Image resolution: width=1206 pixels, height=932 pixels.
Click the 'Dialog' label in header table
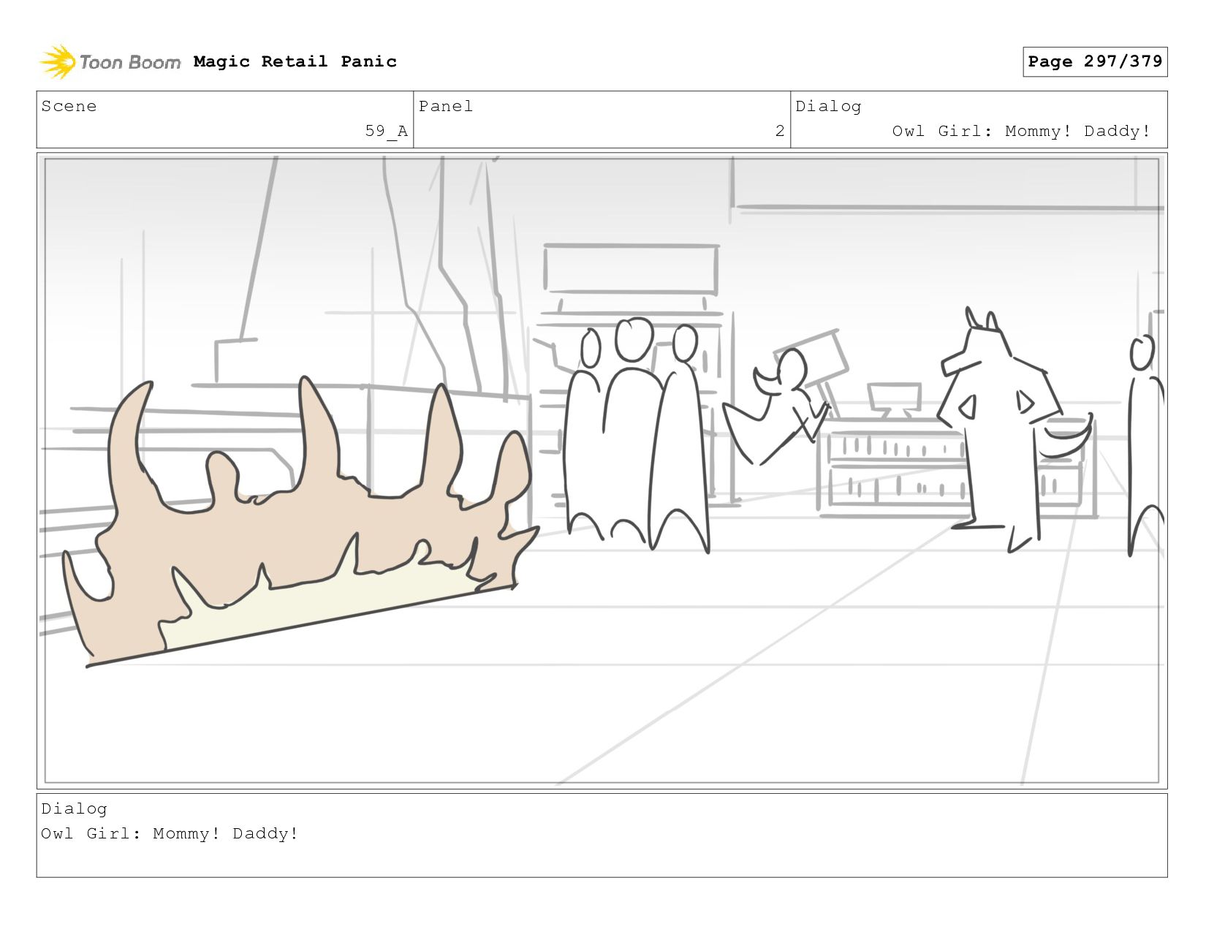[828, 106]
